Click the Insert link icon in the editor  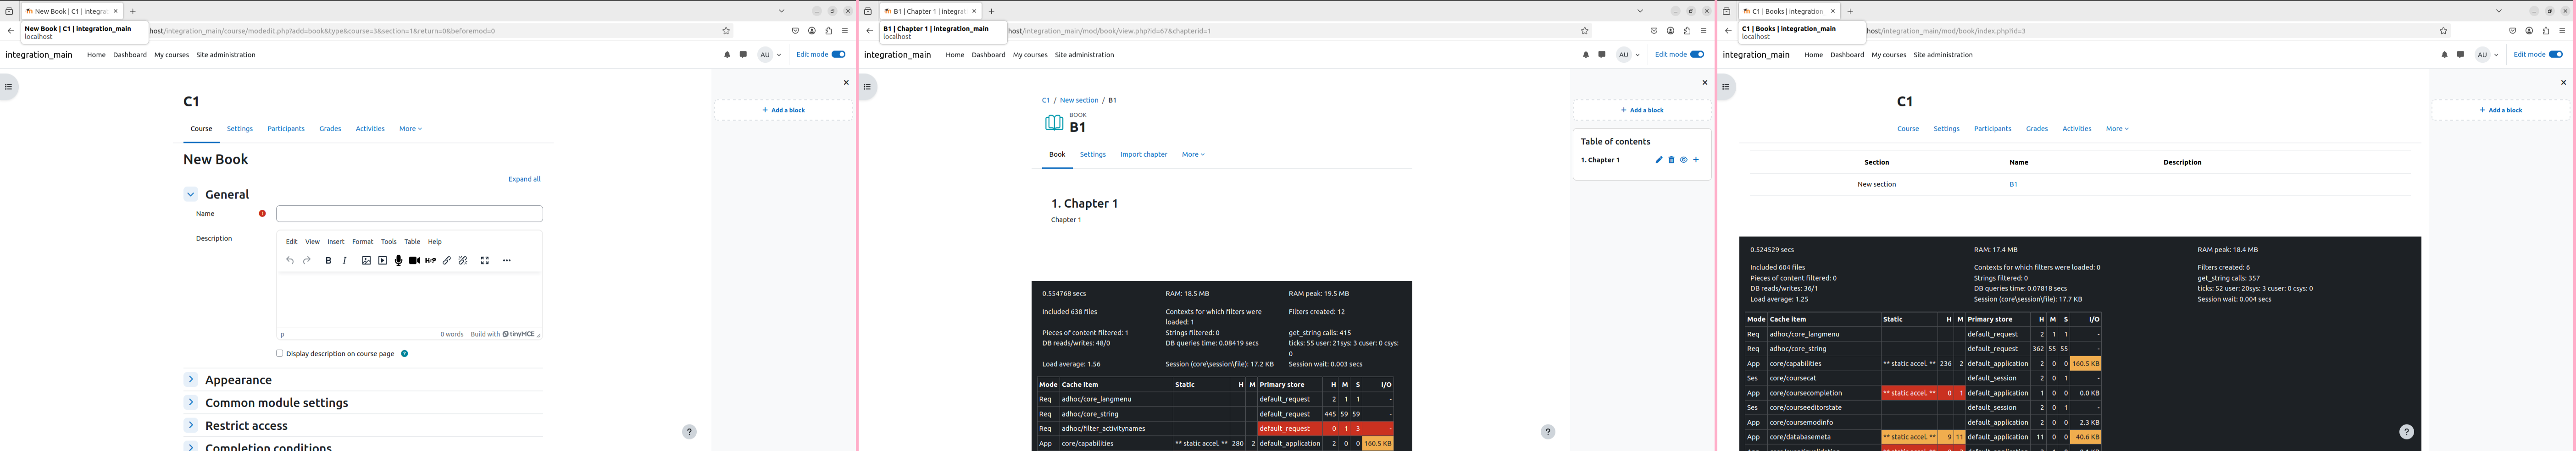pos(447,260)
